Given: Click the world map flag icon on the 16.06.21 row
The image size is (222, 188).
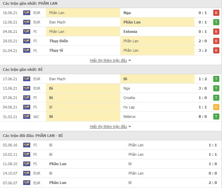Looking at the screenshot, I should [x=27, y=13].
